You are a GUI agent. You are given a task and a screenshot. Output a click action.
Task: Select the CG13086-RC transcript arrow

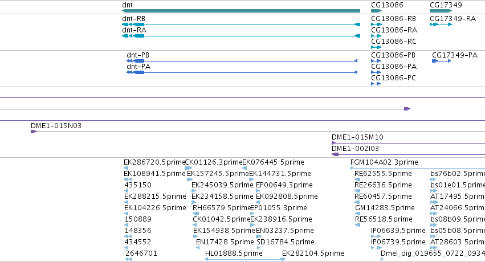click(376, 47)
